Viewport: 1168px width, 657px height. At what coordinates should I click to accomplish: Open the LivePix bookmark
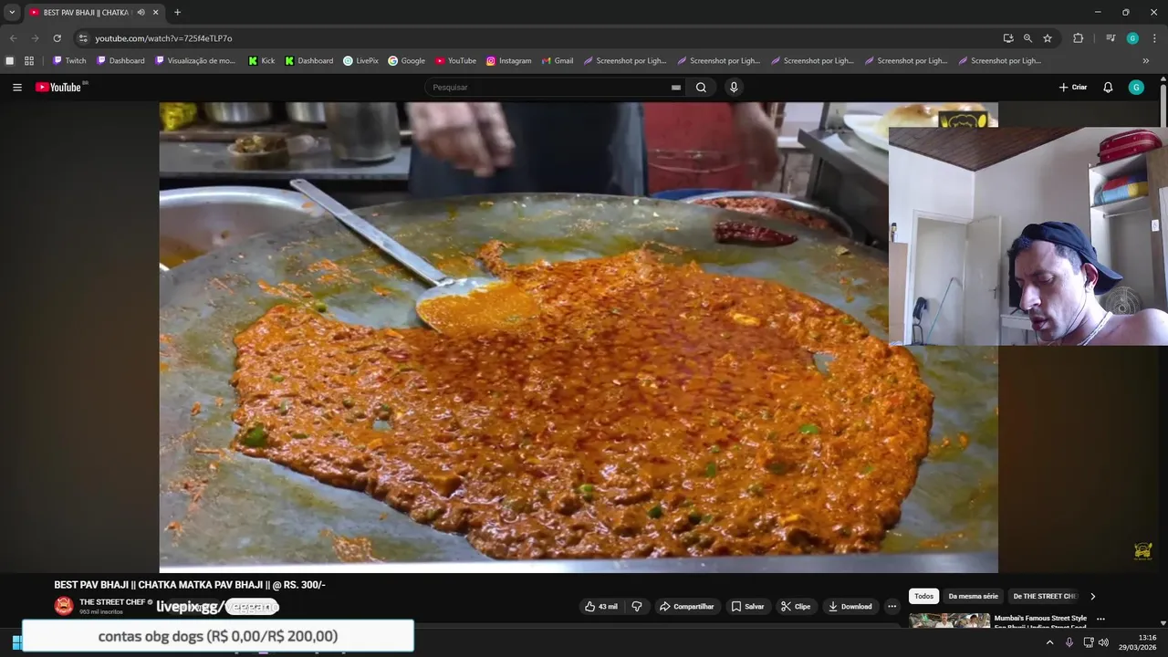(360, 61)
